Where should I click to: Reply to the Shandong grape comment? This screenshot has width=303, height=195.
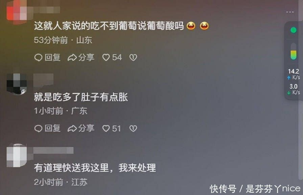click(47, 58)
